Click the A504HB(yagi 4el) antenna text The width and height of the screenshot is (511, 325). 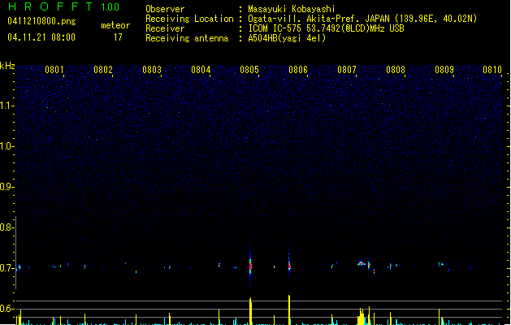click(287, 38)
